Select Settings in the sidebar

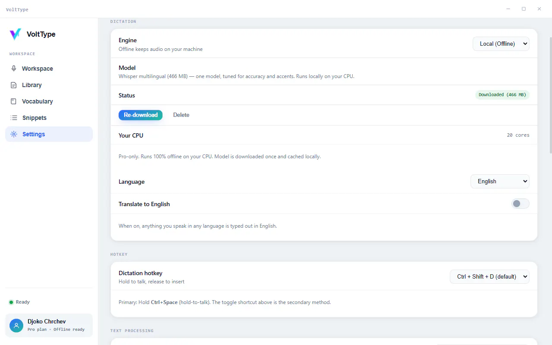point(49,134)
